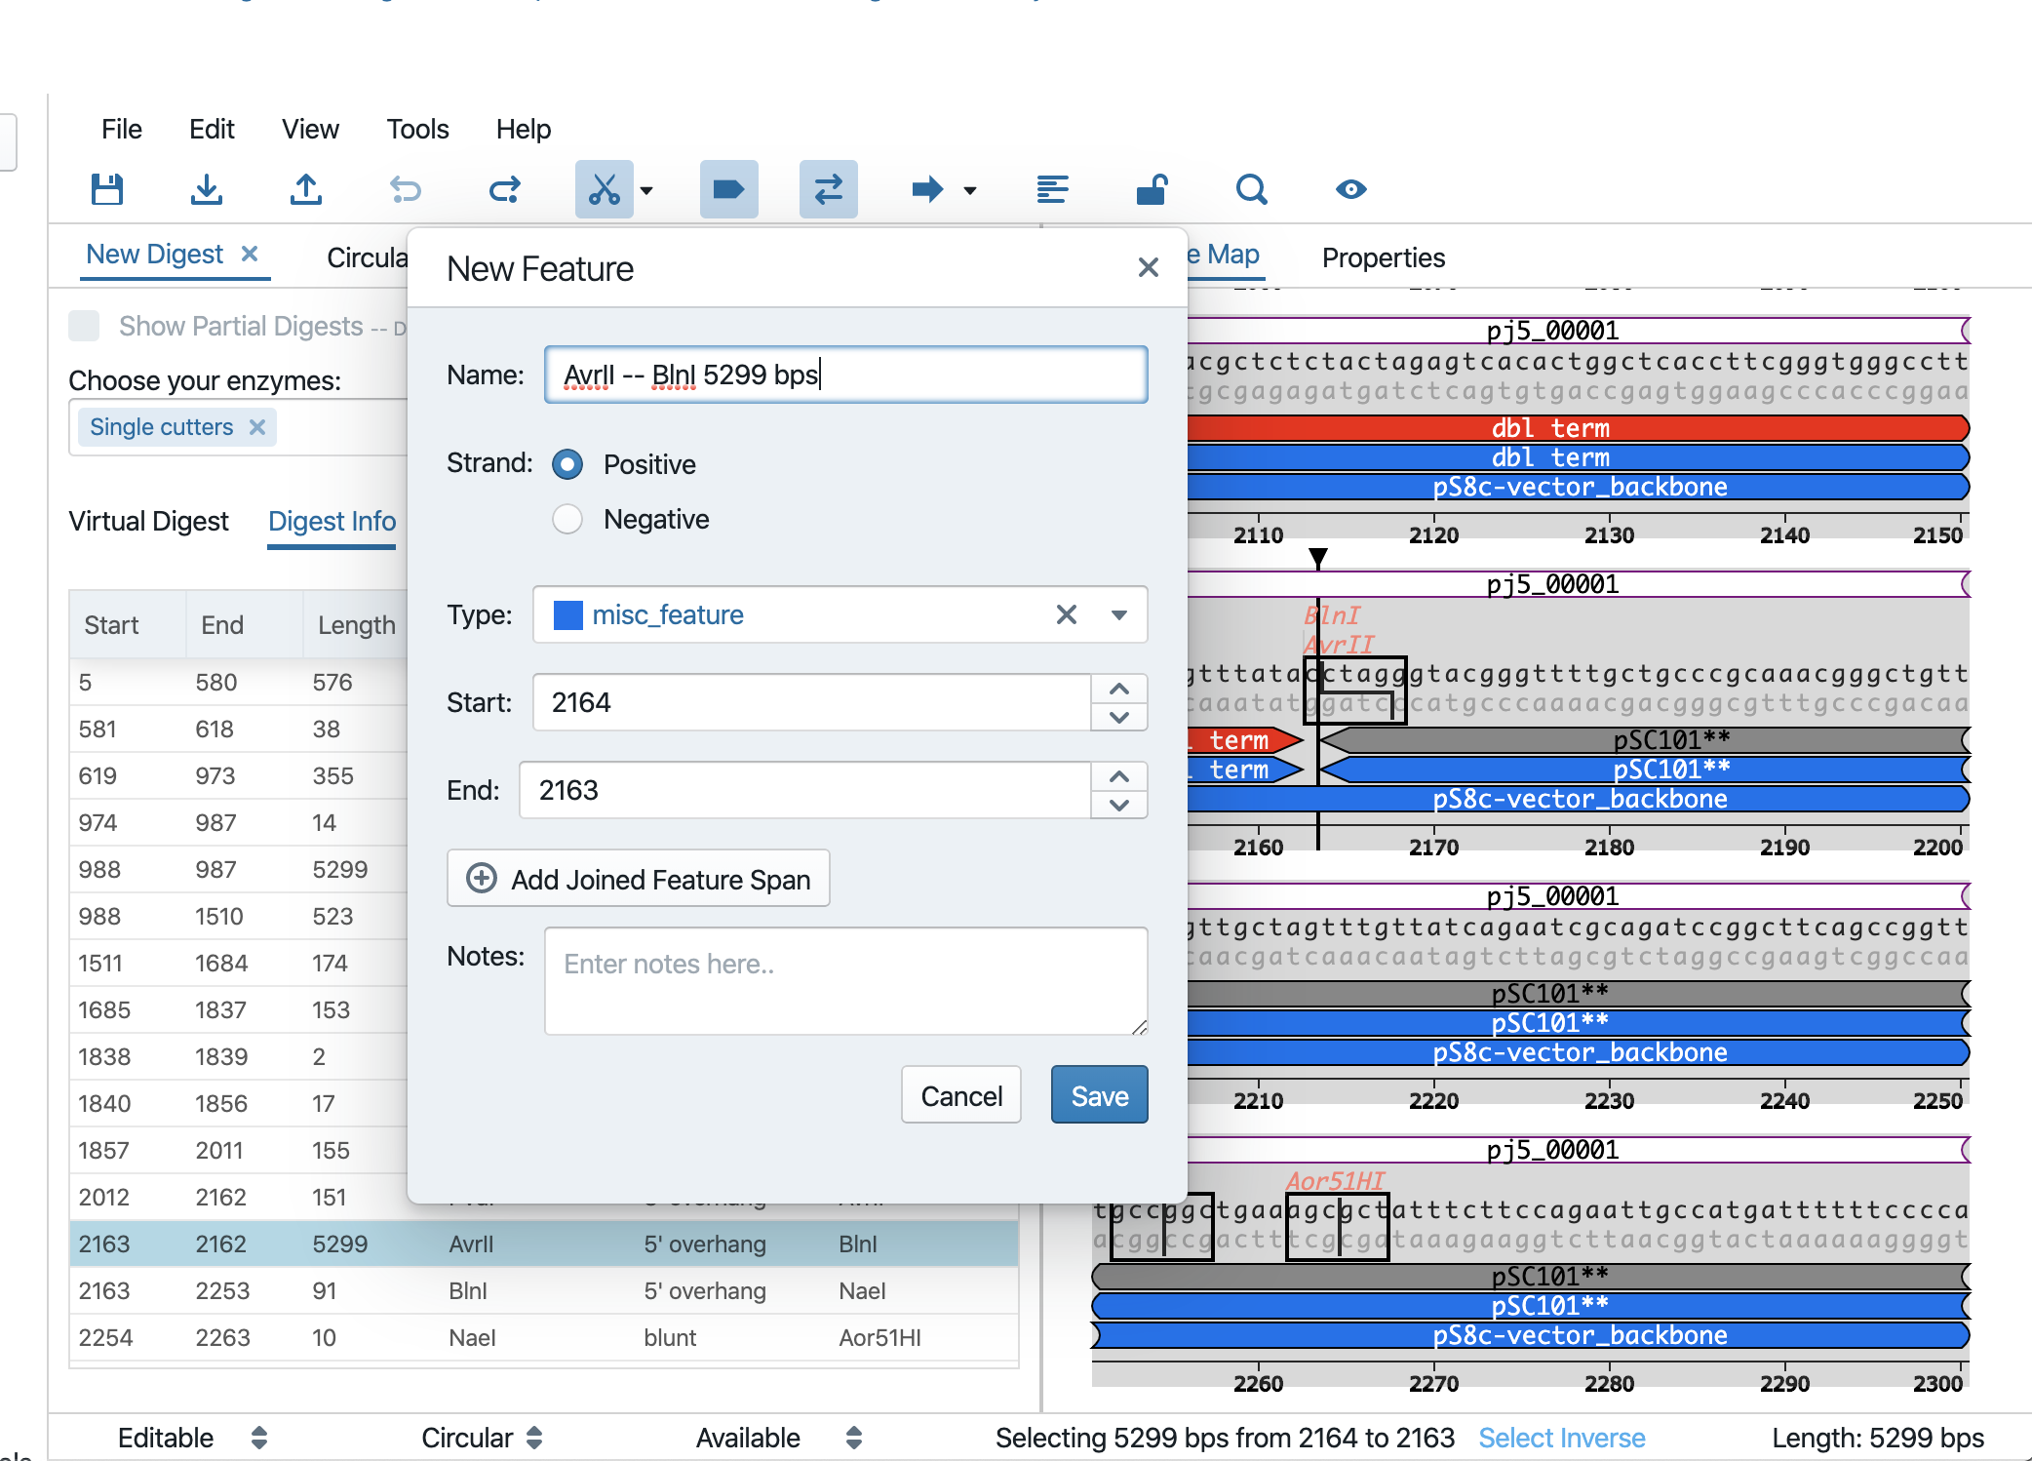The height and width of the screenshot is (1461, 2032).
Task: Click the feature Name input field
Action: (x=846, y=375)
